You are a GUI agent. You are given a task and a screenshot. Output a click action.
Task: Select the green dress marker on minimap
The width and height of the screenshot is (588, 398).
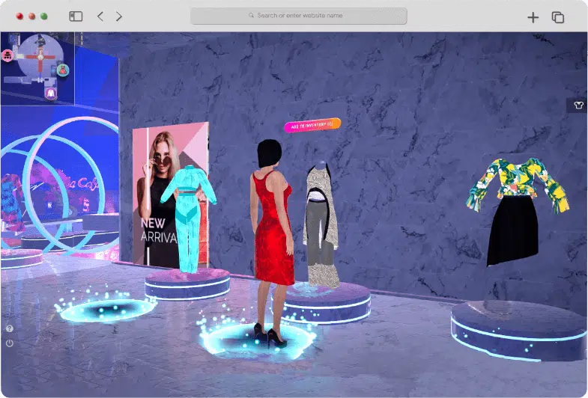(x=63, y=70)
